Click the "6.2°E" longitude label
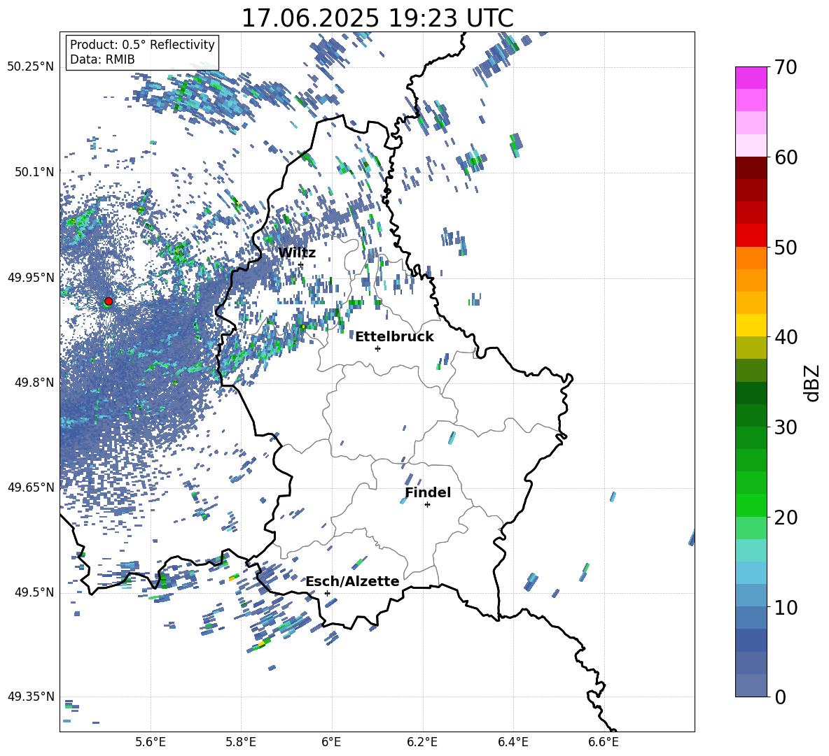This screenshot has height=756, width=829. pos(422,742)
